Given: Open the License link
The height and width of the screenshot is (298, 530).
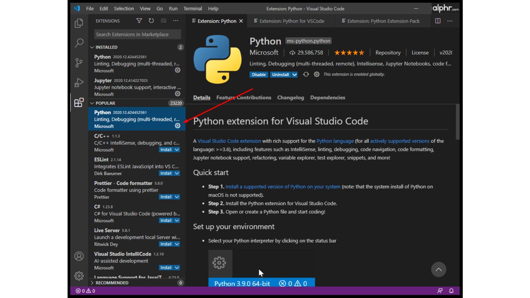Looking at the screenshot, I should (420, 53).
